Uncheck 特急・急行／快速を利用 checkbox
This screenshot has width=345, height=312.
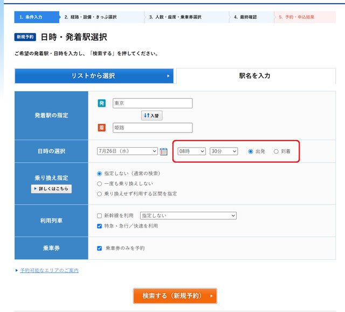(99, 226)
